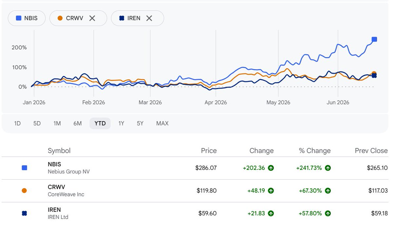Screen dimensions: 393x228
Task: Click the 0% y-axis label
Action: [x=23, y=87]
